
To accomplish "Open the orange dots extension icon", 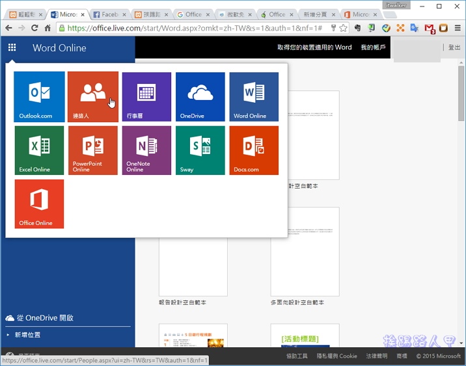I will point(400,28).
